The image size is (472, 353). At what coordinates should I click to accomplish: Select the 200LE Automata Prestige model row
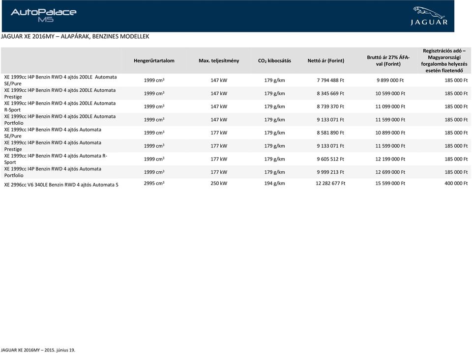click(x=236, y=93)
